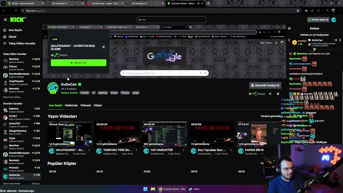This screenshot has height=193, width=343.
Task: Switch to the Erkin Koray YouTube tab
Action: [x=105, y=3]
